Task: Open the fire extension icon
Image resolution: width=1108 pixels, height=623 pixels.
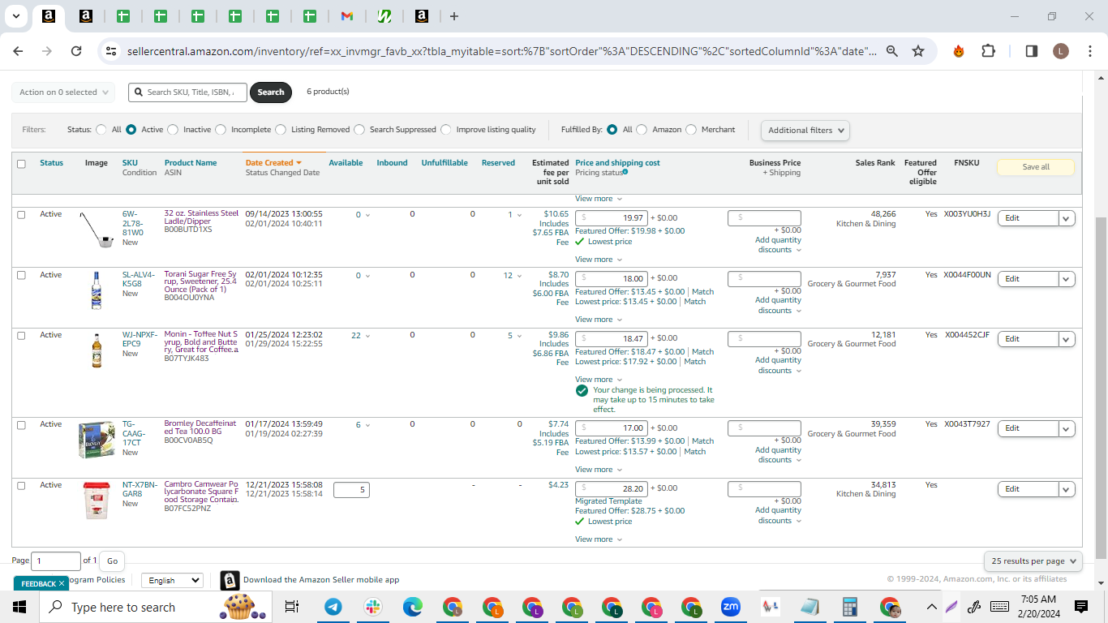Action: 959,51
